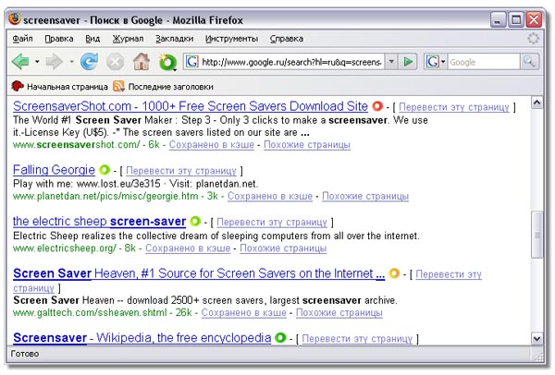Open cached copy of galttech.com ssheaven
Screen dimensions: 555x375
(x=244, y=313)
